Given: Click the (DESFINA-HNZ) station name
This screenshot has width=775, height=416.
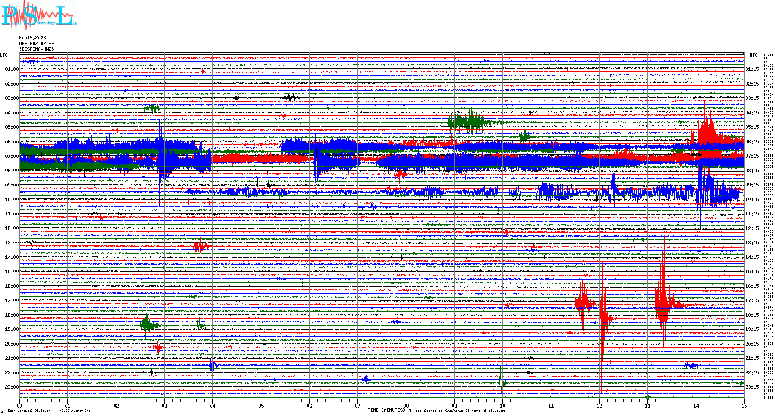Looking at the screenshot, I should (37, 49).
